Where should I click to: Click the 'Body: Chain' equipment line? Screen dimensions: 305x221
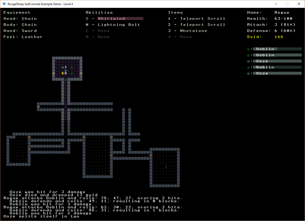click(x=20, y=25)
